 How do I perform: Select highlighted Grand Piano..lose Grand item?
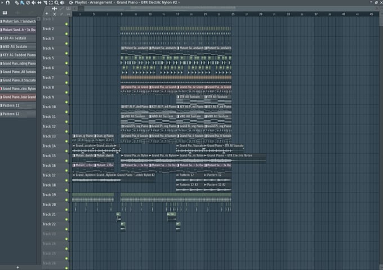point(18,97)
